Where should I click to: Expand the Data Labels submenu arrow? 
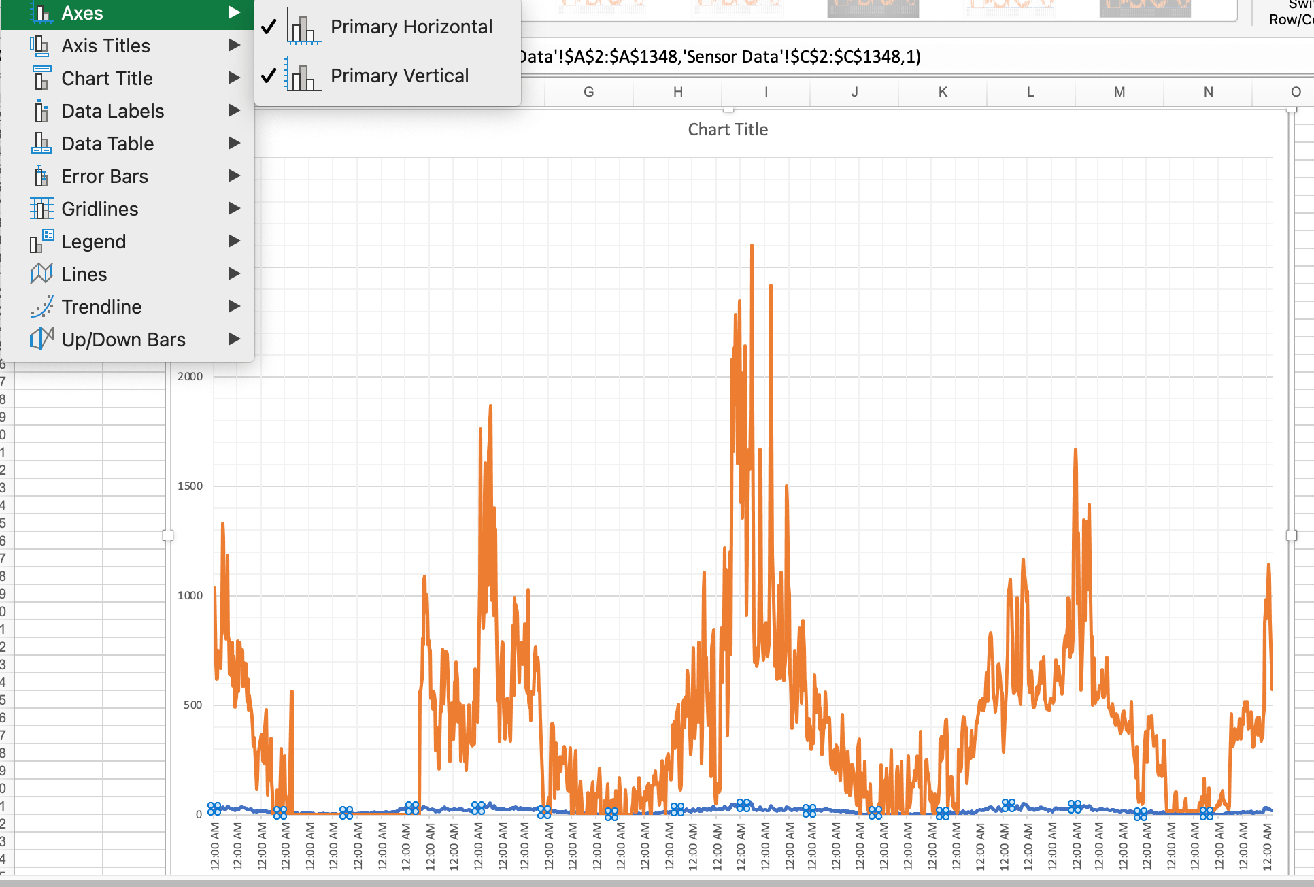click(x=234, y=111)
